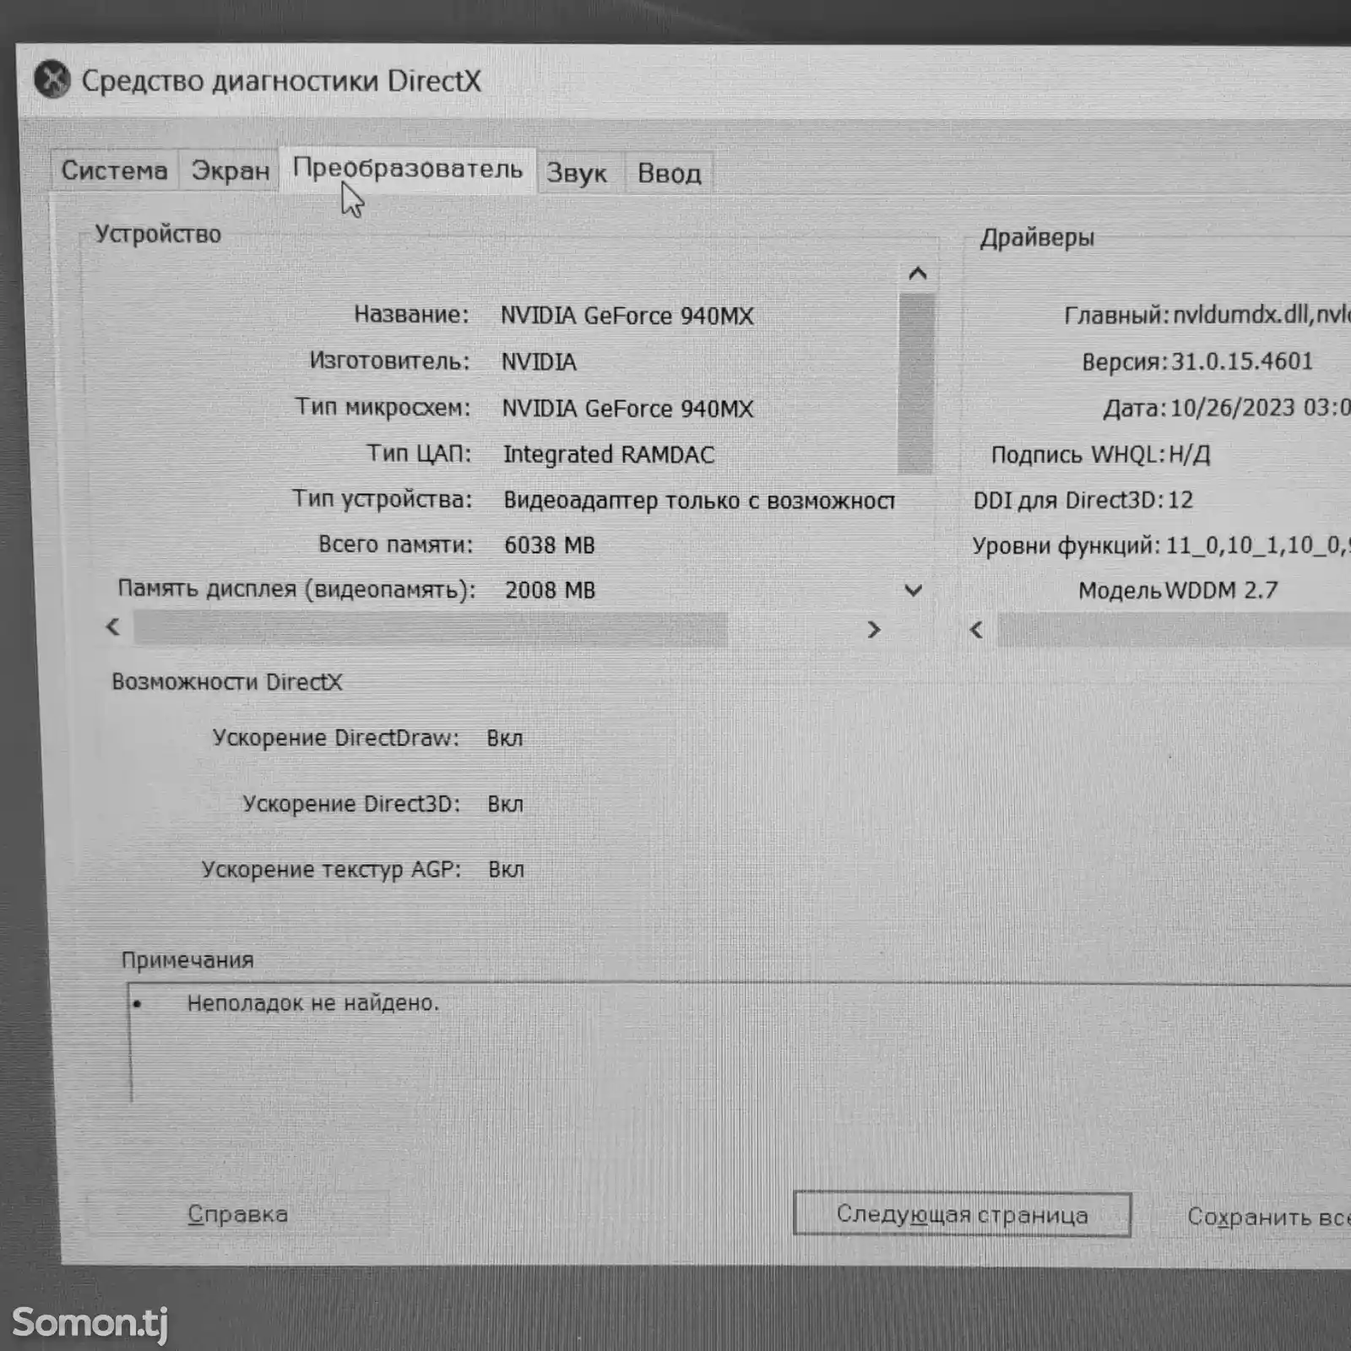Click the drivers panel horizontal scrollbar thumb
Image resolution: width=1351 pixels, height=1351 pixels.
tap(1175, 631)
